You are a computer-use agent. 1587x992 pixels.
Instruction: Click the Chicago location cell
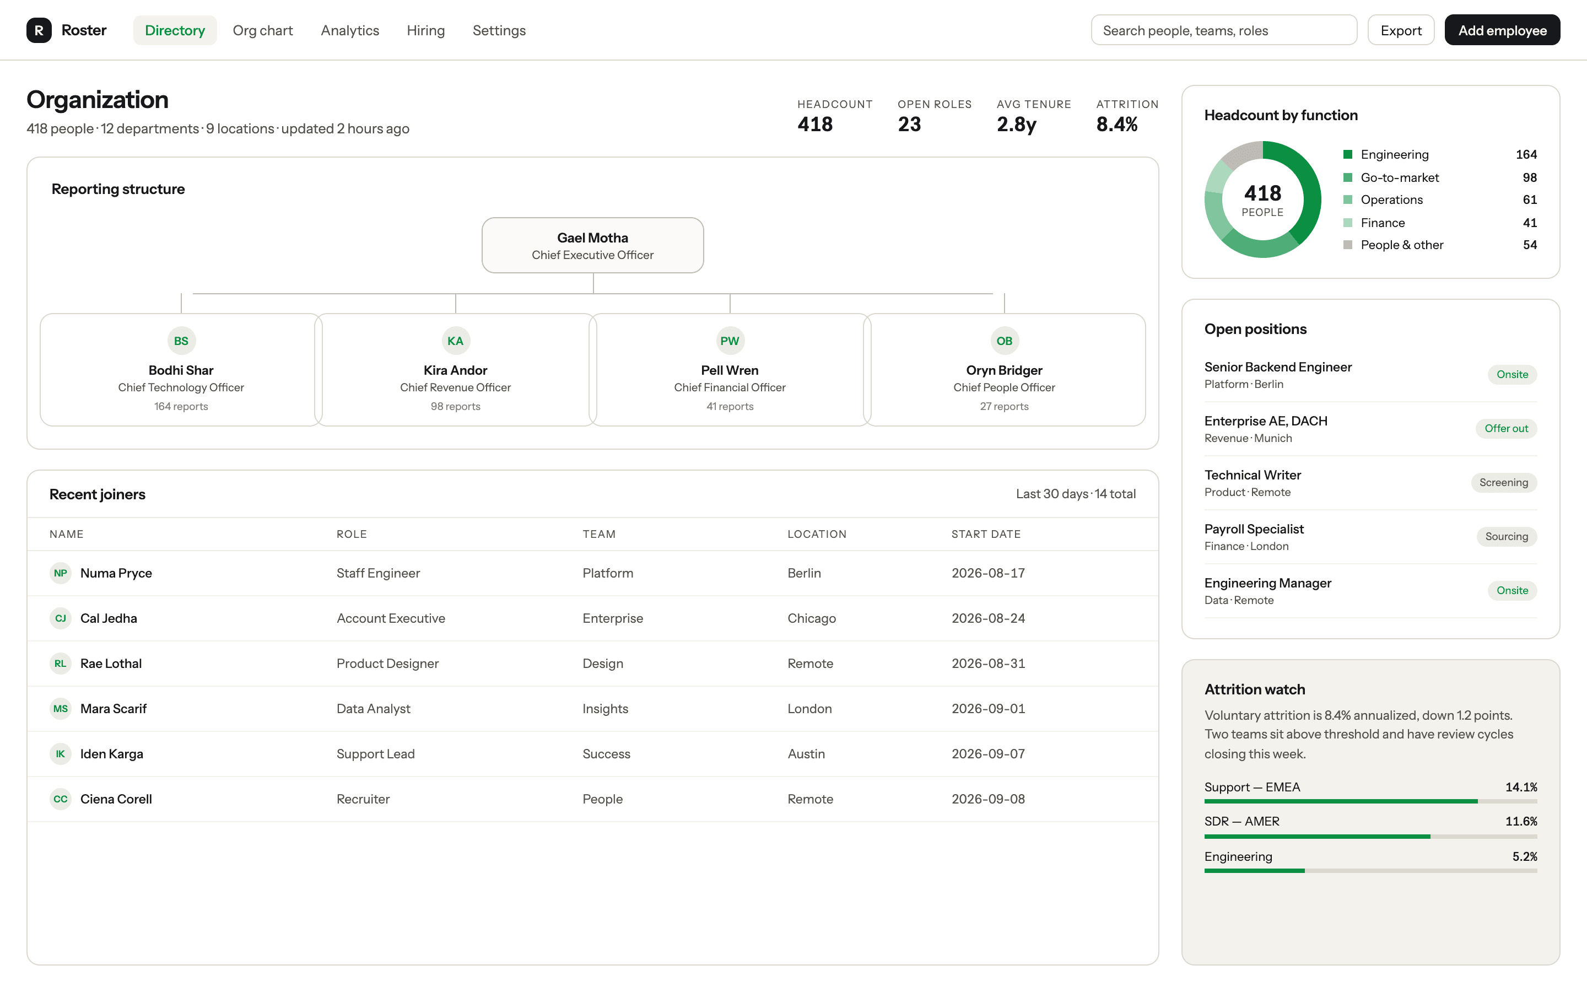812,618
